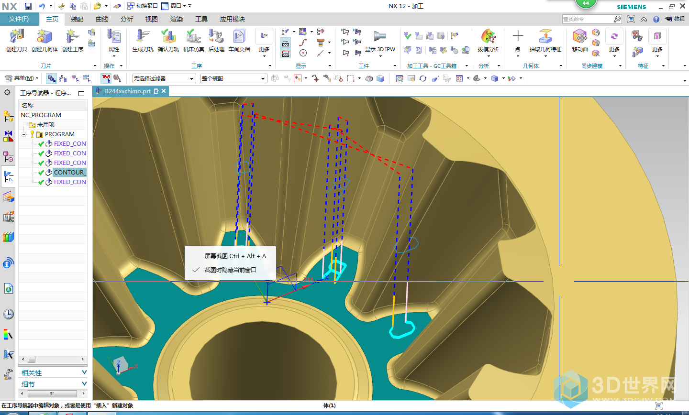Viewport: 689px width, 415px height.
Task: Collapse the PROGRAM tree node
Action: click(23, 134)
